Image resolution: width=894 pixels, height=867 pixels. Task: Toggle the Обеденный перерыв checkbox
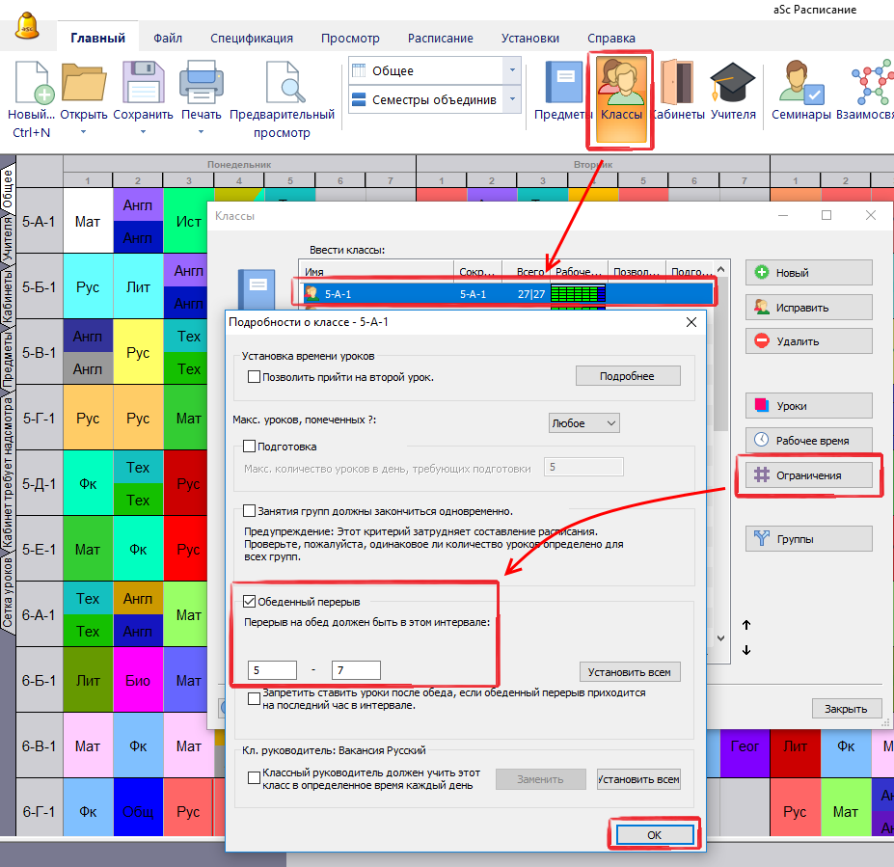click(249, 602)
